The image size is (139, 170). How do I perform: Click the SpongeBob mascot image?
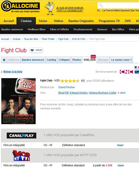click(x=50, y=8)
